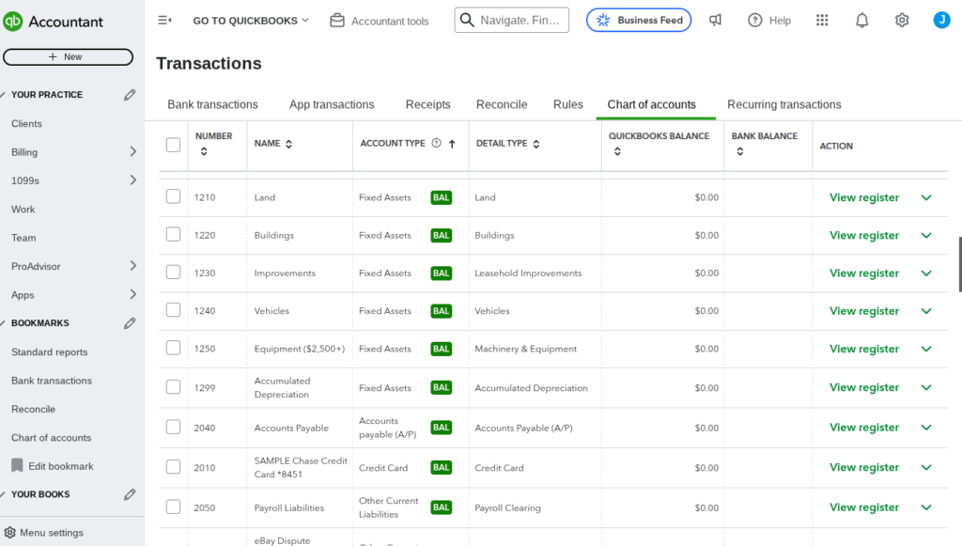Open the app launcher grid icon

[822, 19]
